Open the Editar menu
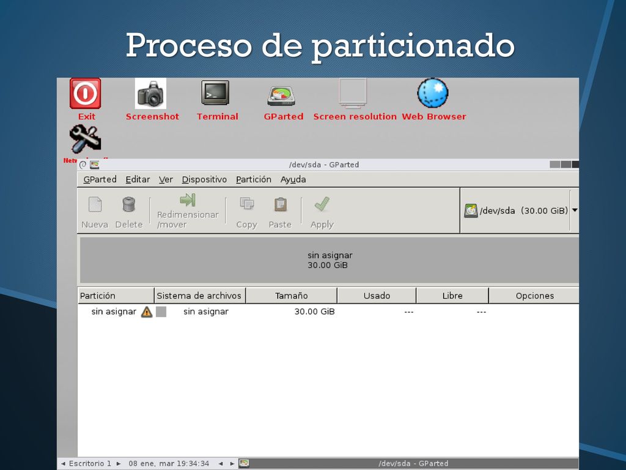Image resolution: width=626 pixels, height=470 pixels. [x=138, y=179]
